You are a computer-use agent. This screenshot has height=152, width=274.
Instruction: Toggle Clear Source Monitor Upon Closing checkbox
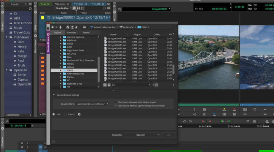pos(116,106)
